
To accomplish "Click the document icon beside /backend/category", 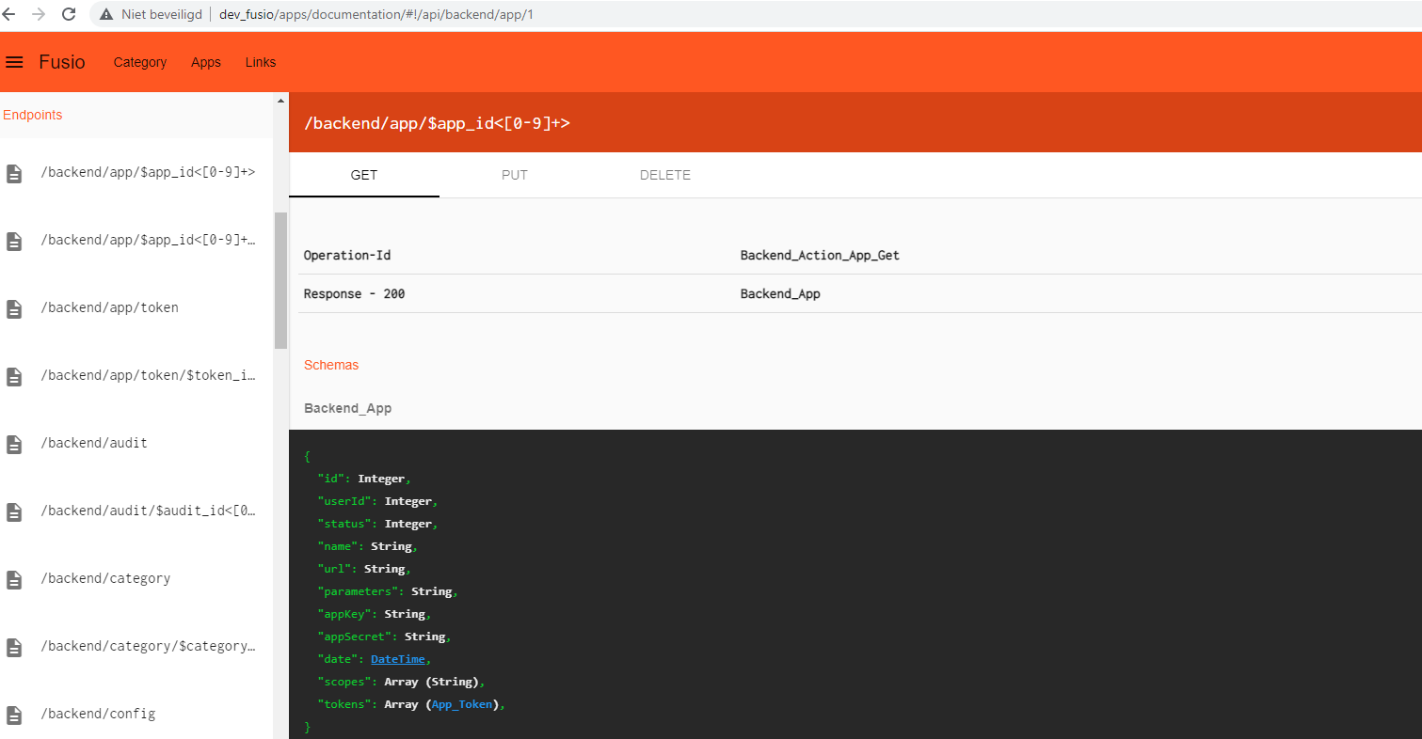I will click(14, 579).
